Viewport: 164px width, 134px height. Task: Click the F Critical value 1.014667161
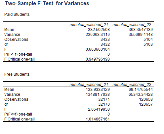(x=98, y=119)
